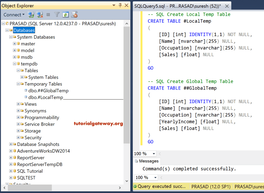Select the ReportServer database icon
The image size is (264, 193).
click(15, 157)
